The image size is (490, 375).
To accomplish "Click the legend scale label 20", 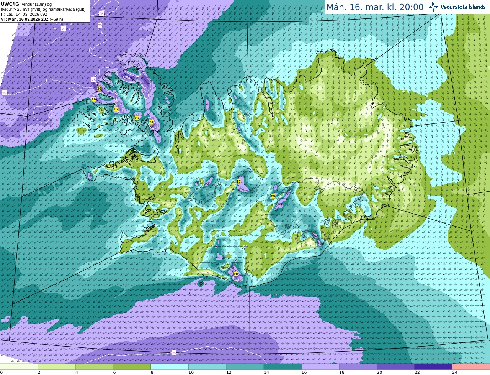I will coord(379,372).
